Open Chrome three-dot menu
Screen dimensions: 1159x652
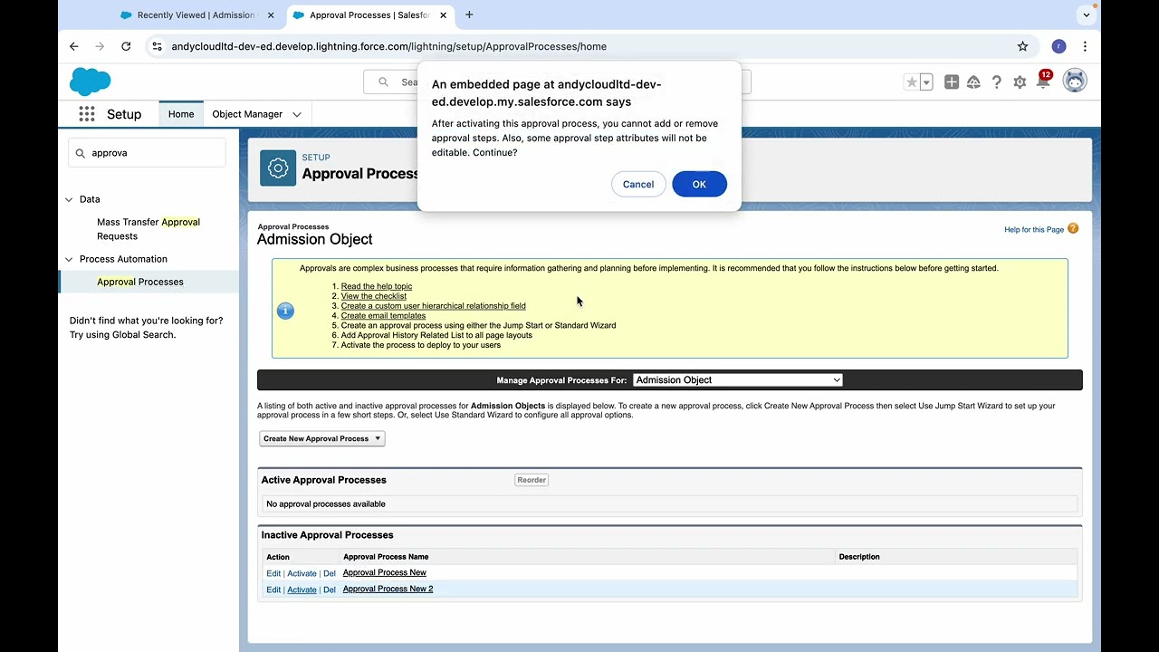coord(1085,46)
